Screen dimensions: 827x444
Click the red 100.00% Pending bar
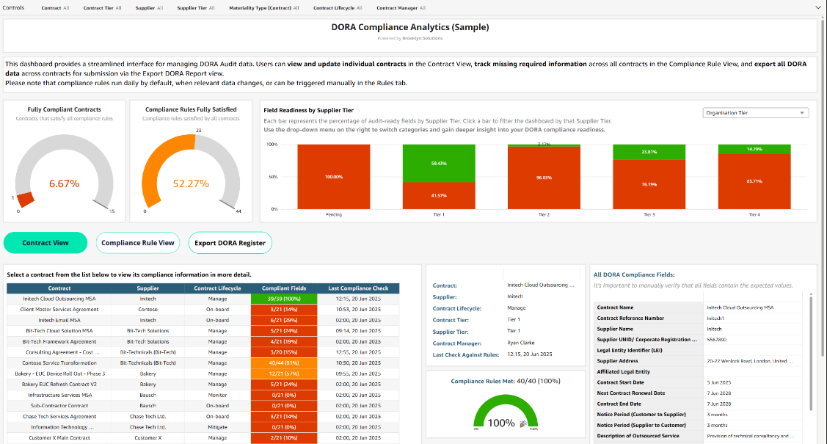pos(333,177)
